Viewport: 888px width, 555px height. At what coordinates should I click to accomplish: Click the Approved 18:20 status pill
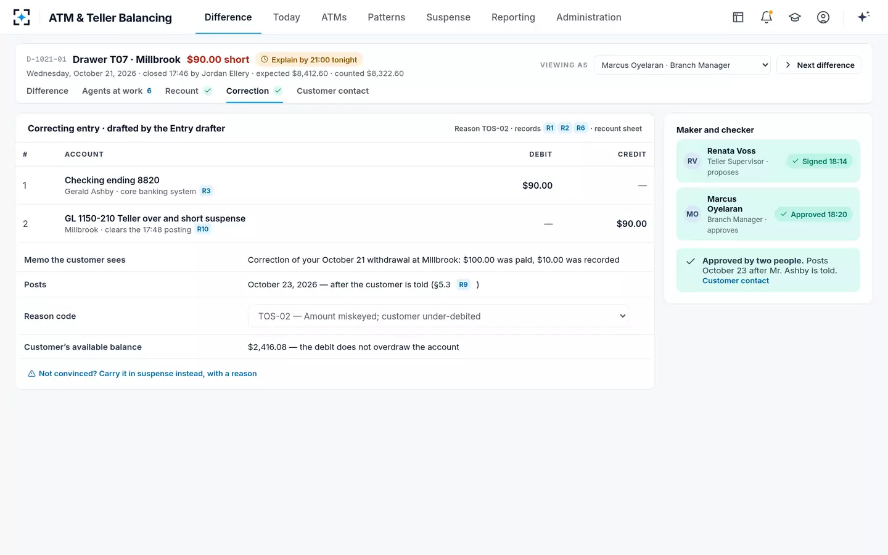813,215
